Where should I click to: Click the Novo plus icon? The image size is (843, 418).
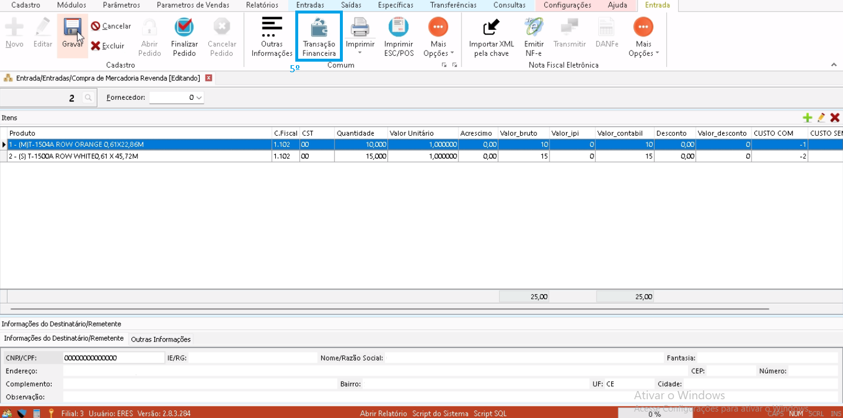pos(15,28)
